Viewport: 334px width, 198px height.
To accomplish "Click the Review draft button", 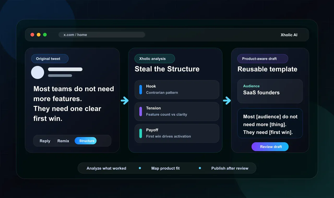I will [x=270, y=147].
